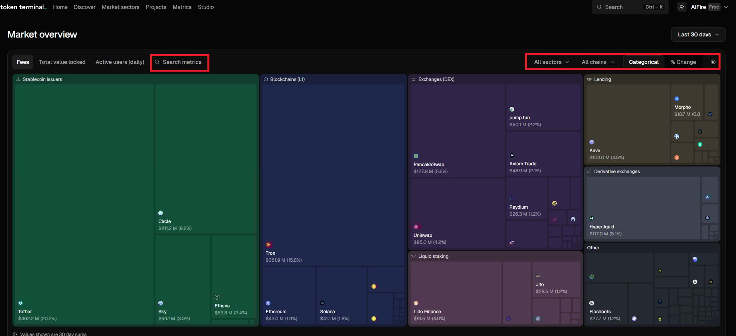
Task: Click the Tether value $462.2 M (20.2%)
Action: pyautogui.click(x=38, y=319)
